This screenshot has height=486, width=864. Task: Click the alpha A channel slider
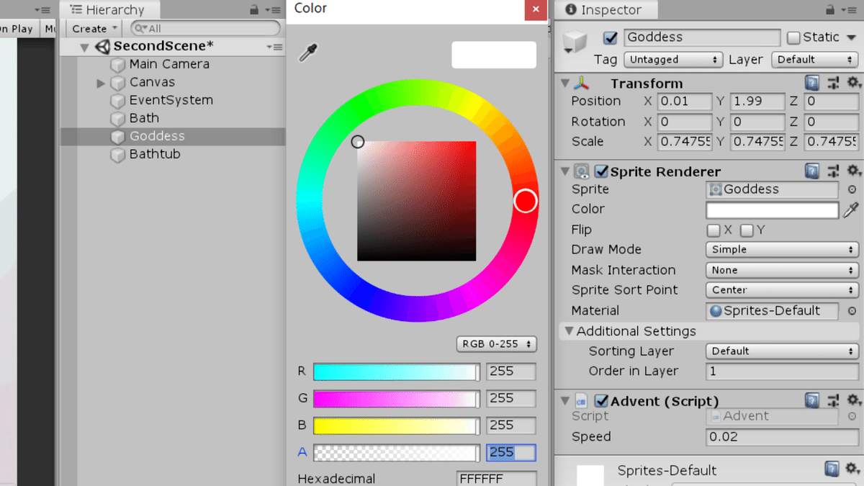click(397, 453)
